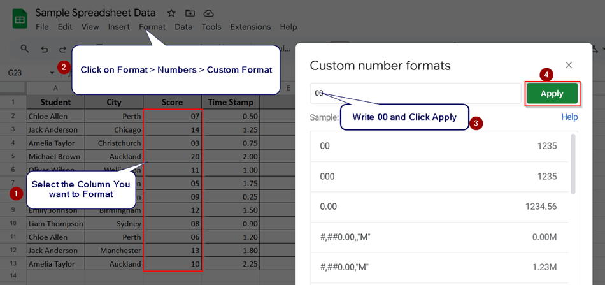Screen dimensions: 605x285
Task: Click the Liam Thompson cell
Action: click(x=55, y=224)
